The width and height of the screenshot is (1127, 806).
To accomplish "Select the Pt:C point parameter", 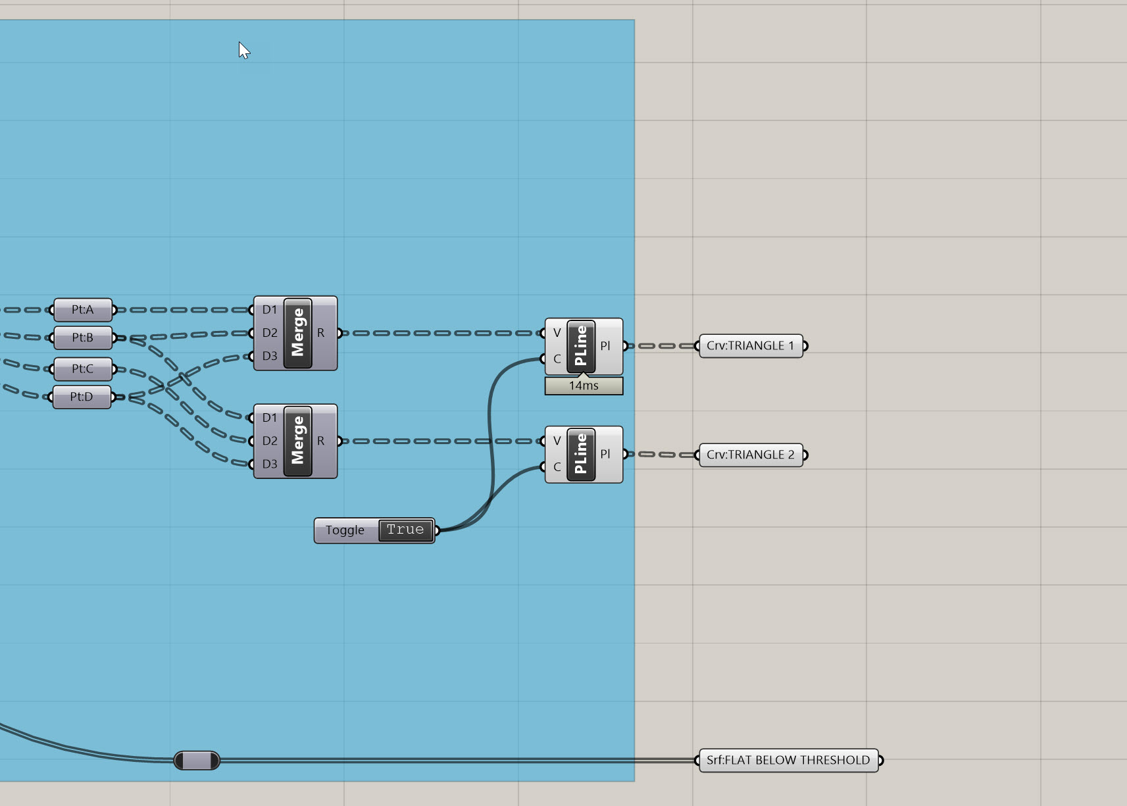I will point(83,369).
